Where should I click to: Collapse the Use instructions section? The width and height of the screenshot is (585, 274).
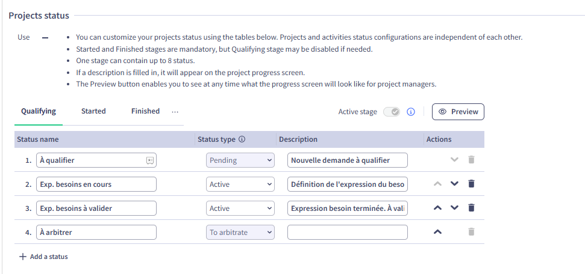tap(45, 37)
